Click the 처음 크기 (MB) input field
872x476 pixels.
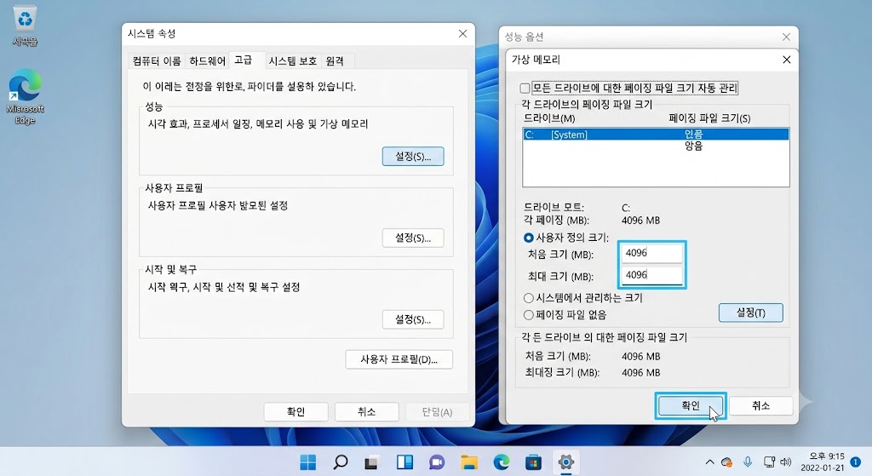point(651,253)
